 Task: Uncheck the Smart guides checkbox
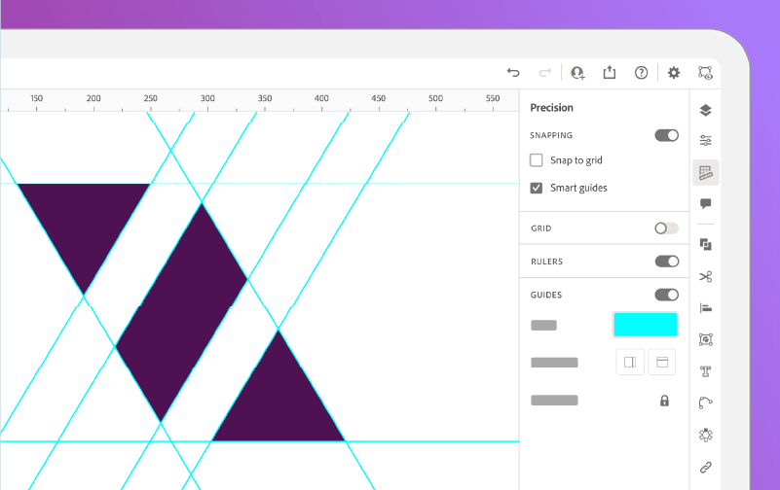[x=537, y=188]
